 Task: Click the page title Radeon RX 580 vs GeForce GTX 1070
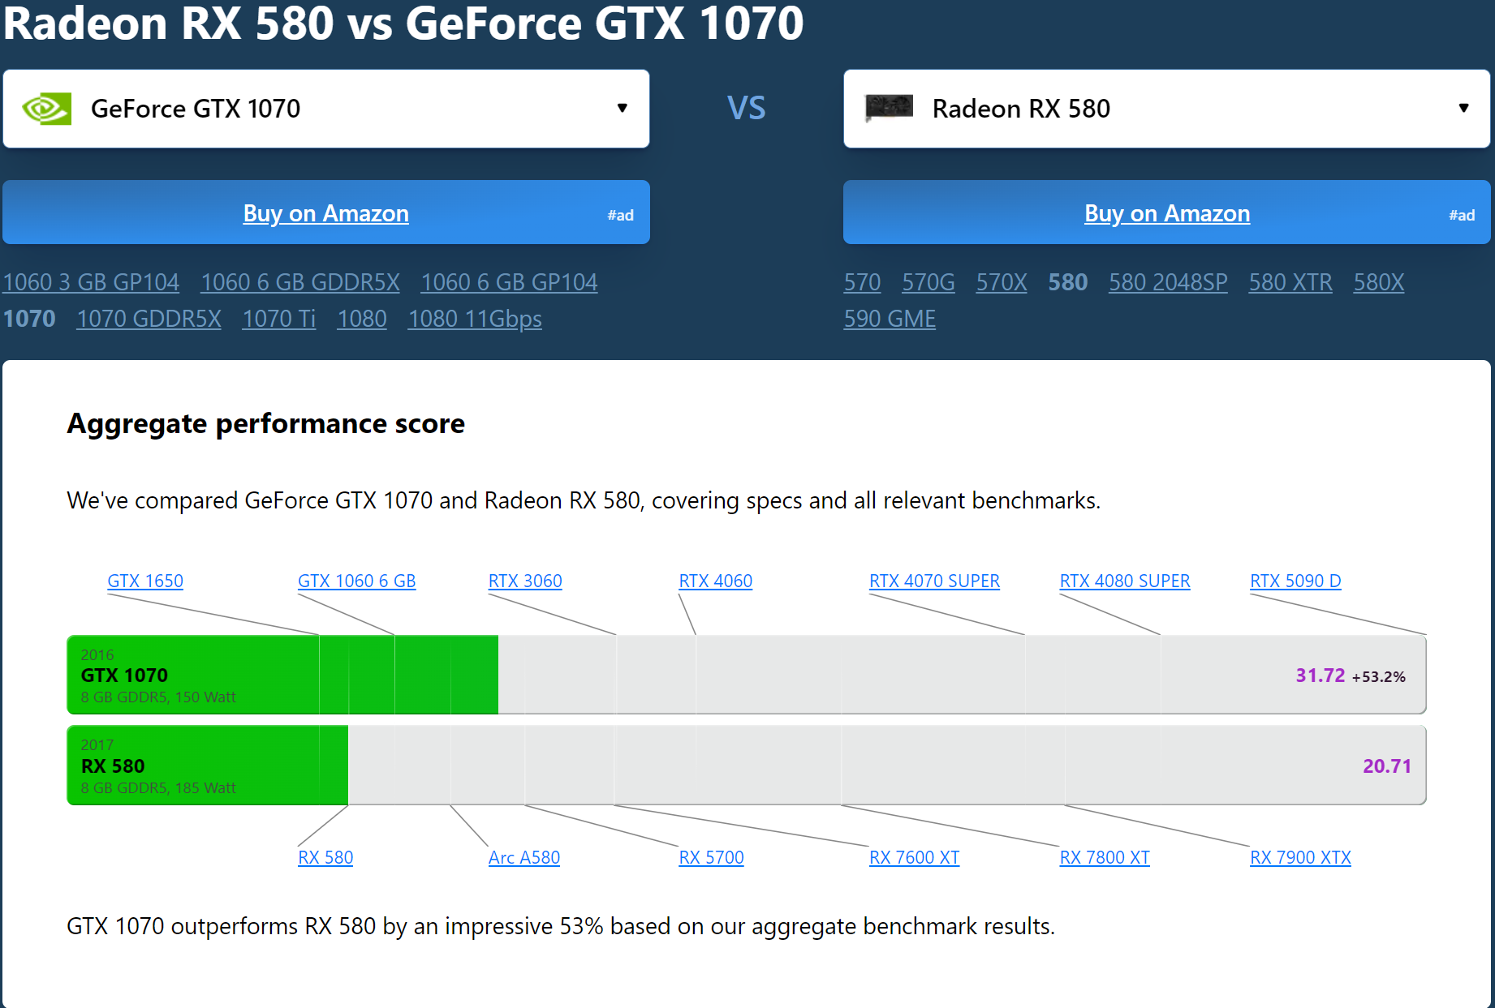[x=403, y=23]
